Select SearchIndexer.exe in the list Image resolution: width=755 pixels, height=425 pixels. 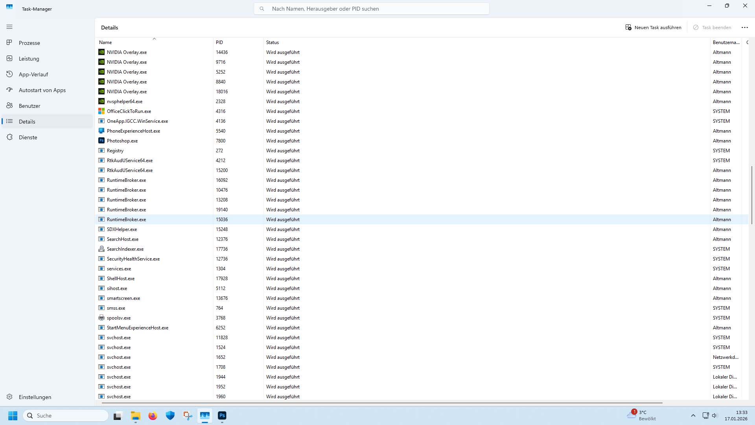click(x=125, y=249)
